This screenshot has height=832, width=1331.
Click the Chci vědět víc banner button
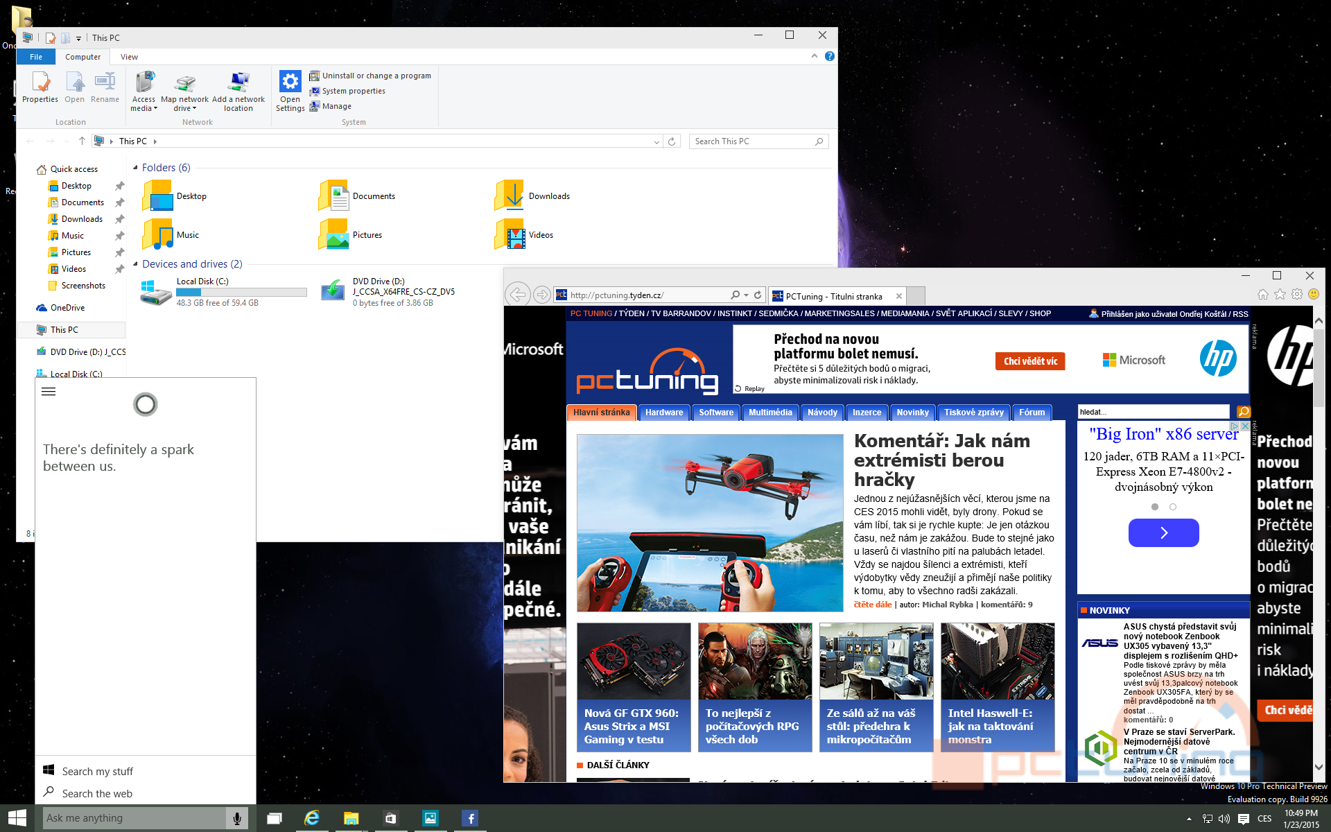pyautogui.click(x=1030, y=361)
